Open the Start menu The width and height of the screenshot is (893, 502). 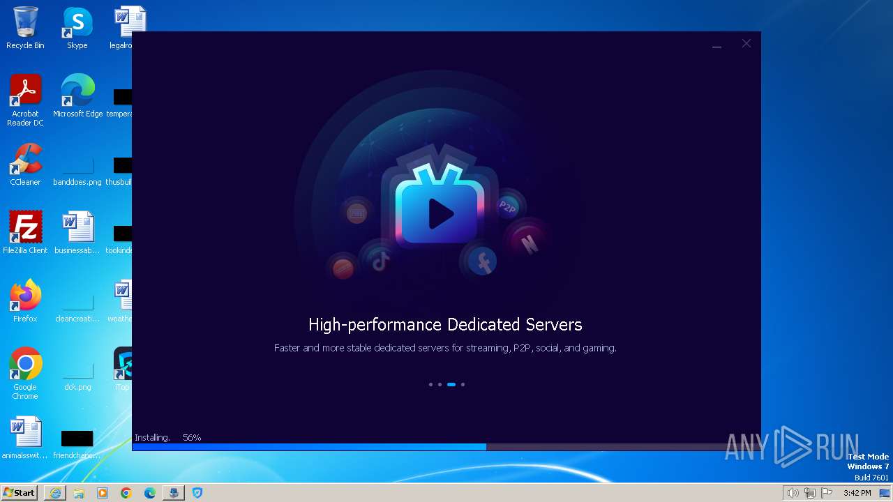coord(20,493)
